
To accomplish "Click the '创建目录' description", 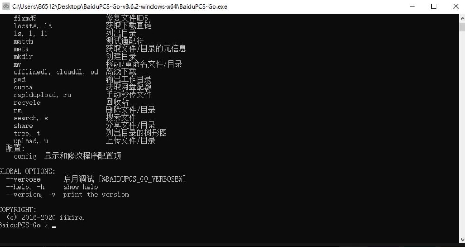I will [121, 56].
